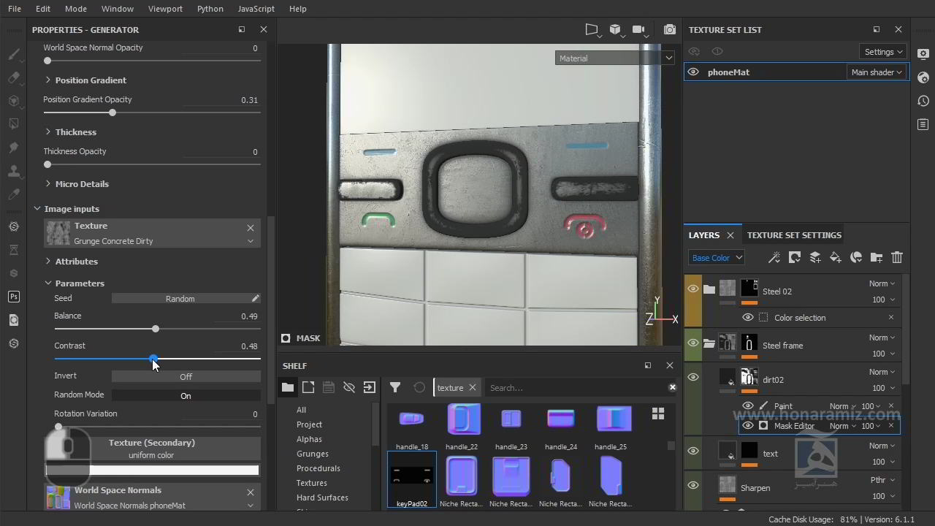
Task: Select the Polygon Fill tool
Action: click(x=14, y=125)
